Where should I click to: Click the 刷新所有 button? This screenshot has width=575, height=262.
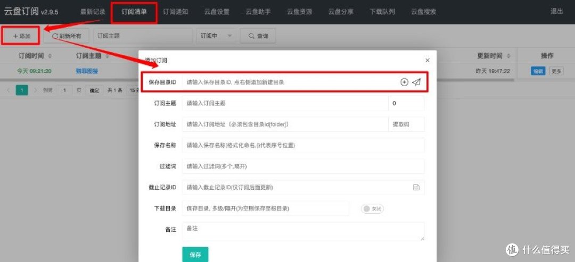(x=67, y=36)
